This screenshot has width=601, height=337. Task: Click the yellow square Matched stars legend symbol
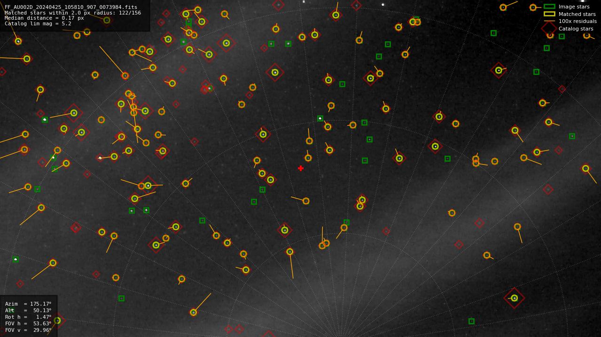coord(549,14)
